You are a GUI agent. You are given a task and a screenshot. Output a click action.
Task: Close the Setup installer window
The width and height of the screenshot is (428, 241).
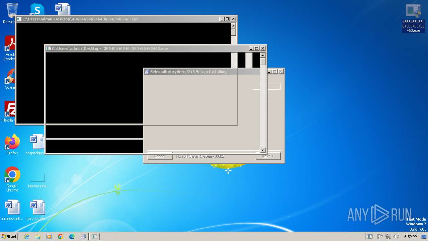click(x=281, y=72)
